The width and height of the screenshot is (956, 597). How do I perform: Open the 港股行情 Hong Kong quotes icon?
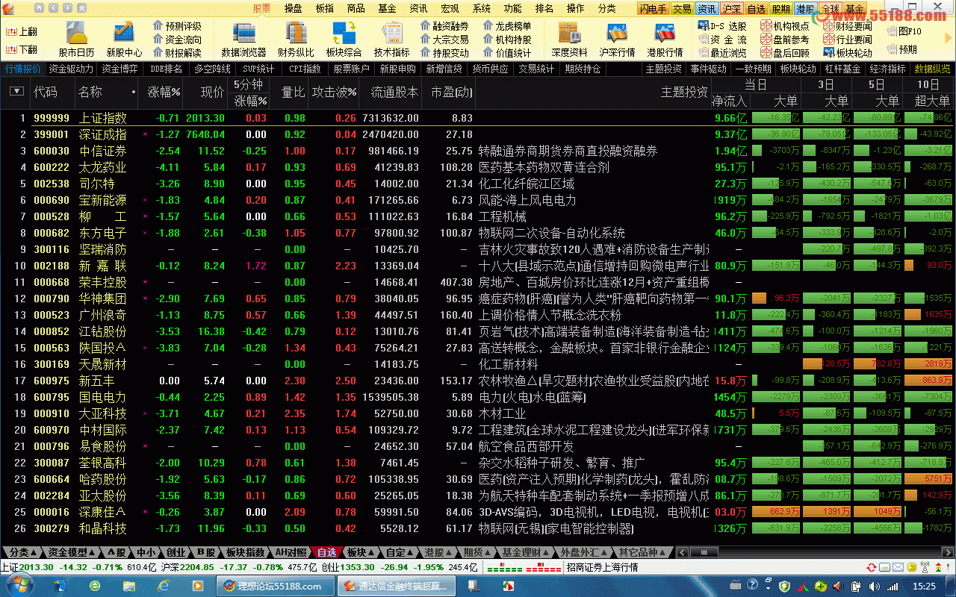pos(665,39)
